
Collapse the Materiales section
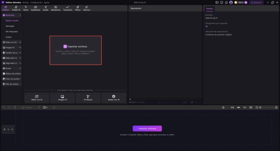pos(20,16)
